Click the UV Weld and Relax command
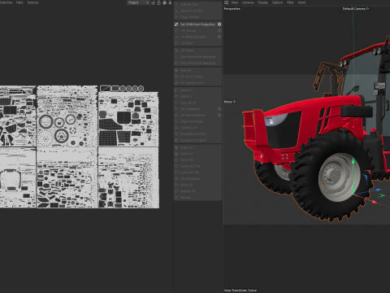This screenshot has width=390, height=293. tap(193, 37)
